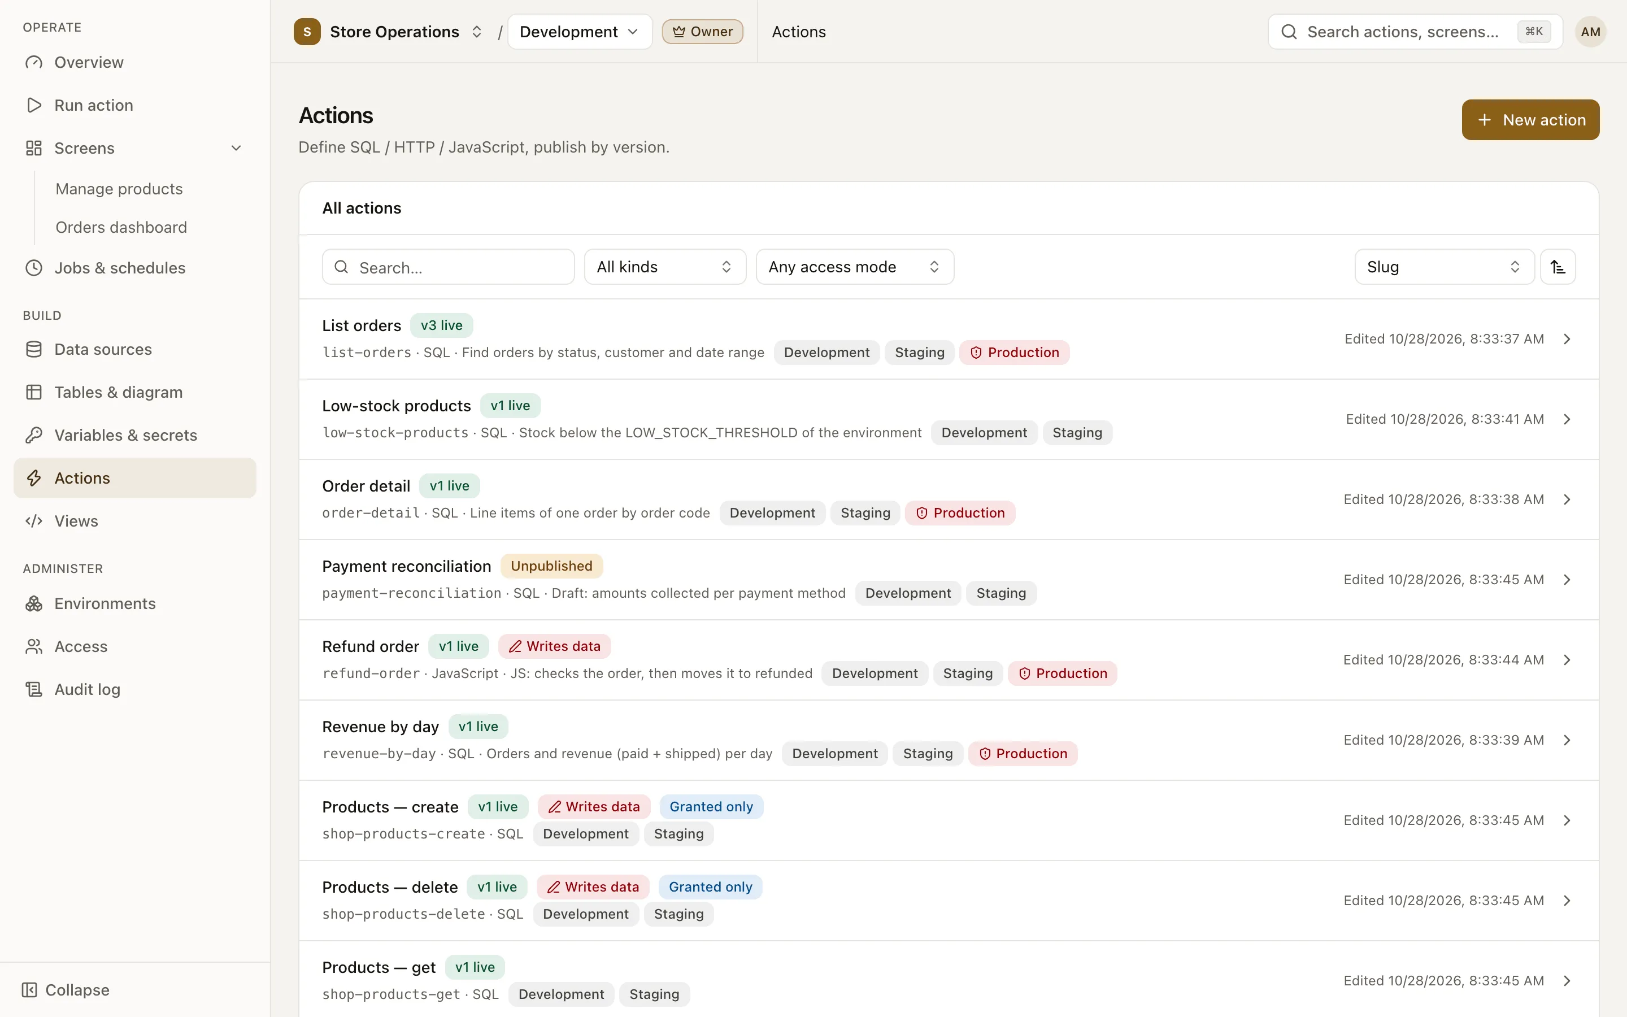Collapse the sidebar
1627x1017 pixels.
click(65, 990)
